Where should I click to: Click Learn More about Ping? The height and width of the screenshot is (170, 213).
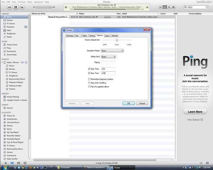195,112
